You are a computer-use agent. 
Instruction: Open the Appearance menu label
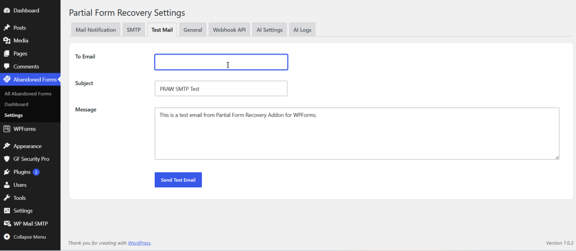pyautogui.click(x=28, y=146)
